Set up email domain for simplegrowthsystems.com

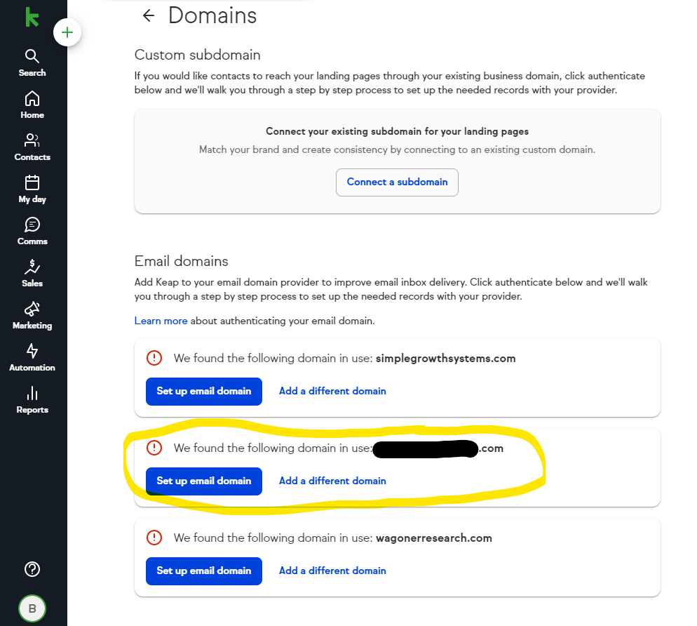[x=203, y=391]
